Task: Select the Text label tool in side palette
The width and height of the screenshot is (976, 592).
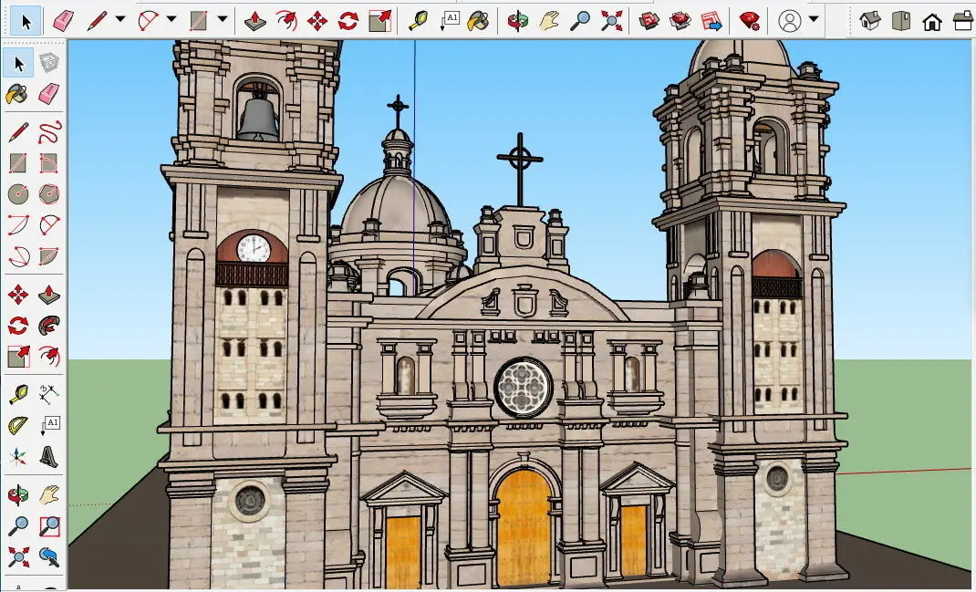Action: 50,425
